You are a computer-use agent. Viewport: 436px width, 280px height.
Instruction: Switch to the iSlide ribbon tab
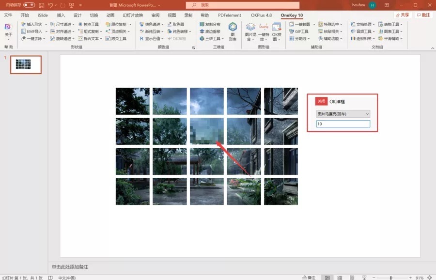43,15
